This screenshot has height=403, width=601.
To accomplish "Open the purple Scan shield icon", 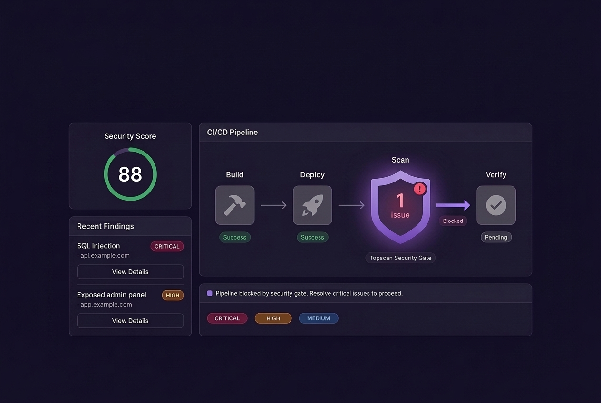I will point(400,207).
